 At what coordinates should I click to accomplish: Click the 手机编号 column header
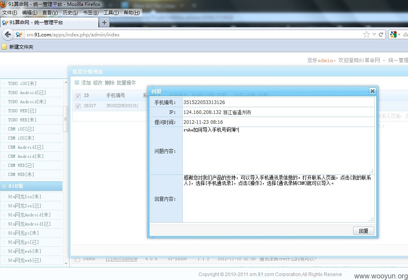tap(115, 95)
